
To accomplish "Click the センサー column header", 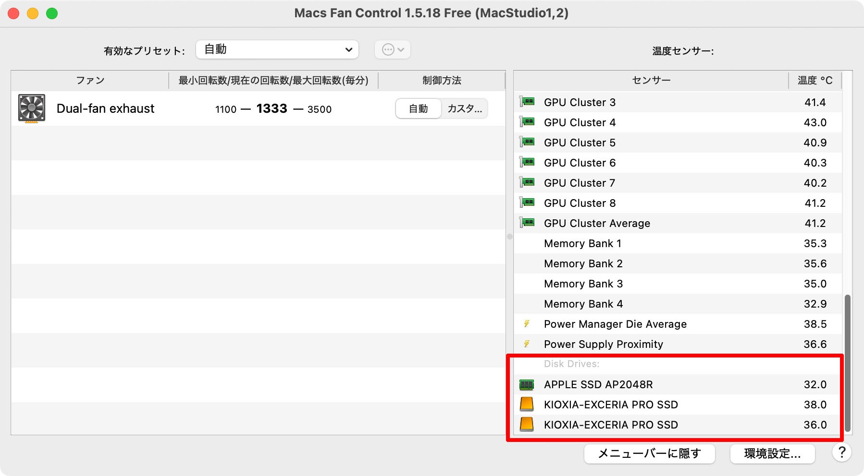I will tap(651, 80).
